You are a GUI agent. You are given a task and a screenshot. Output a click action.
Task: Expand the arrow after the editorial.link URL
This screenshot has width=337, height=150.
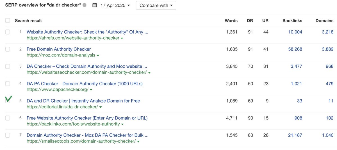pos(101,107)
